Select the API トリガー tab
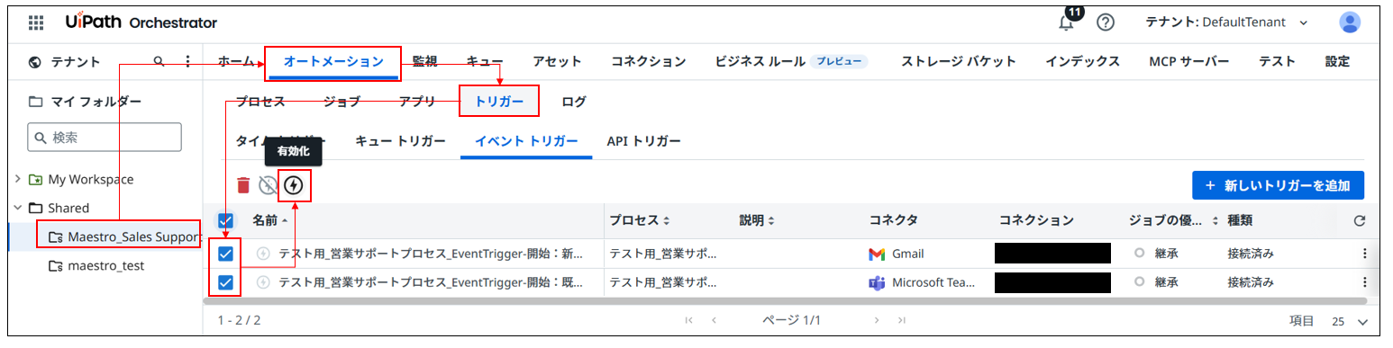The height and width of the screenshot is (348, 1393). click(643, 141)
